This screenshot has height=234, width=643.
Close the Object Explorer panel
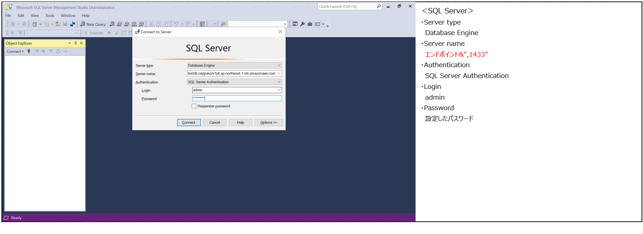coord(81,43)
